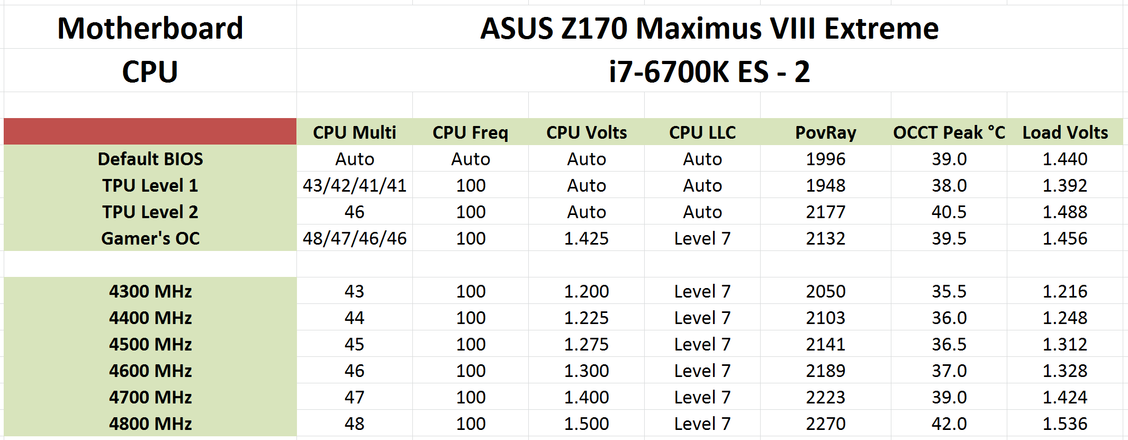The width and height of the screenshot is (1128, 440).
Task: Select the '36.5' OCCT temperature cell
Action: click(x=949, y=344)
